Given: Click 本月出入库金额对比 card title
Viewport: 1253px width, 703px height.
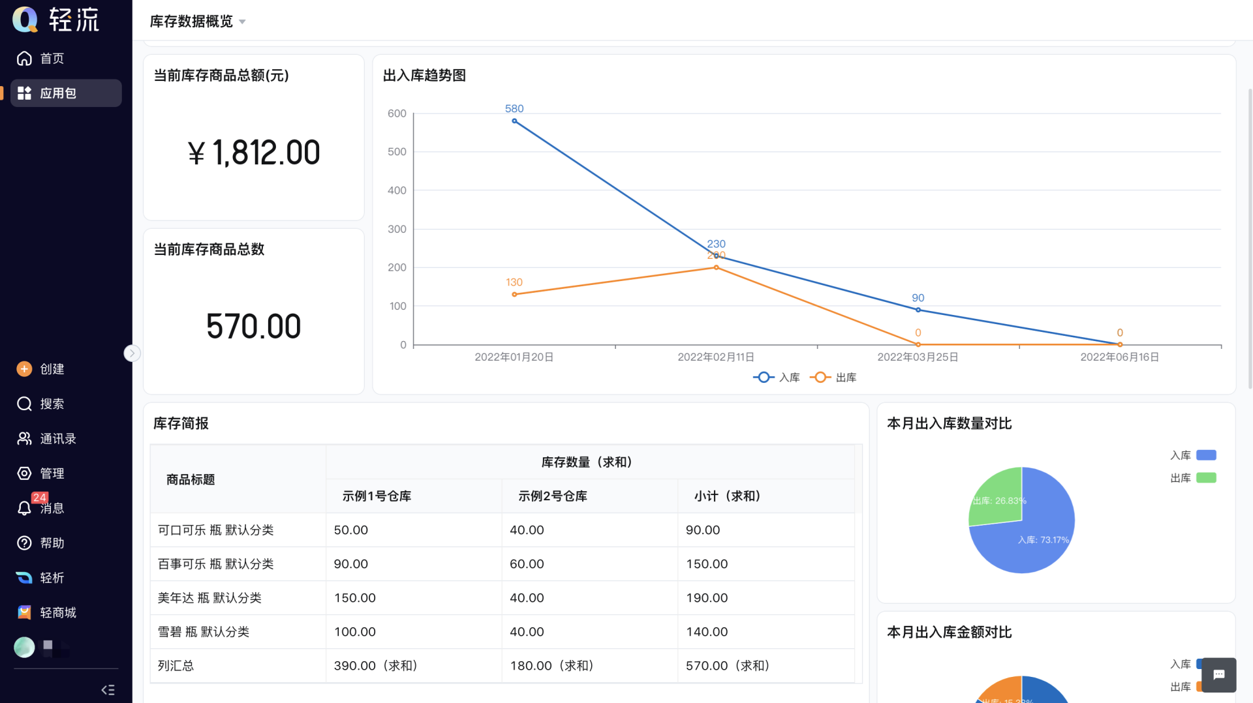Looking at the screenshot, I should 950,633.
